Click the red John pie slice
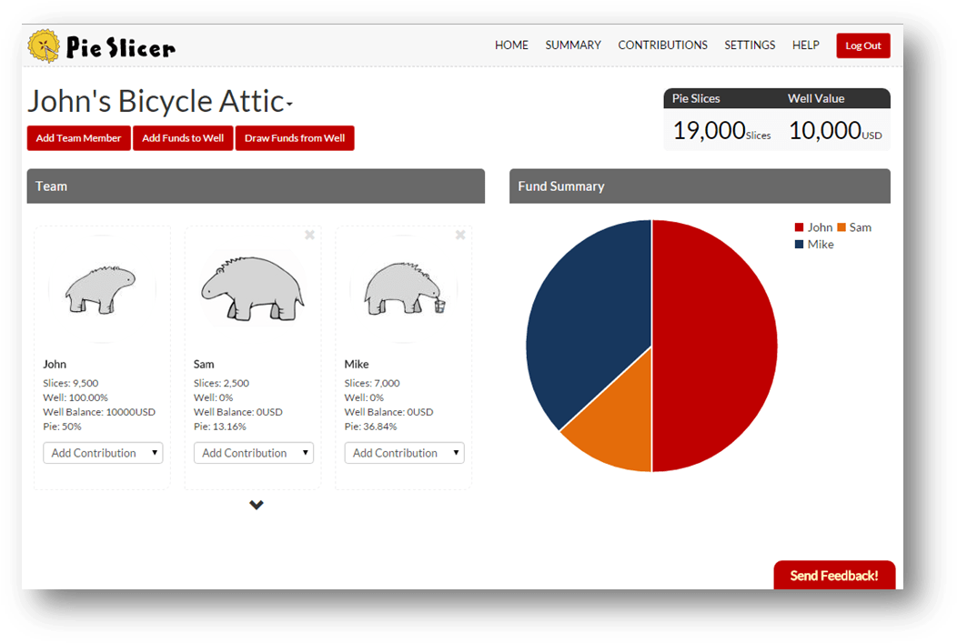The image size is (957, 643). coord(714,346)
